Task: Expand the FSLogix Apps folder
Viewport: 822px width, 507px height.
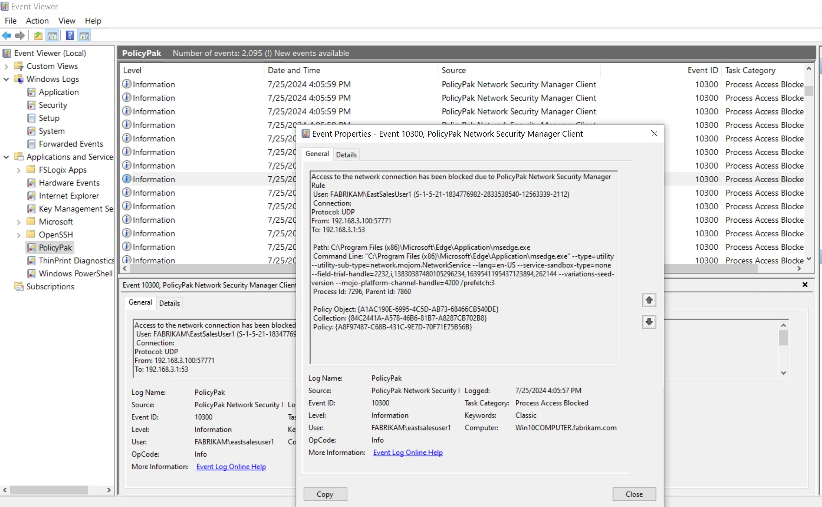Action: click(18, 170)
